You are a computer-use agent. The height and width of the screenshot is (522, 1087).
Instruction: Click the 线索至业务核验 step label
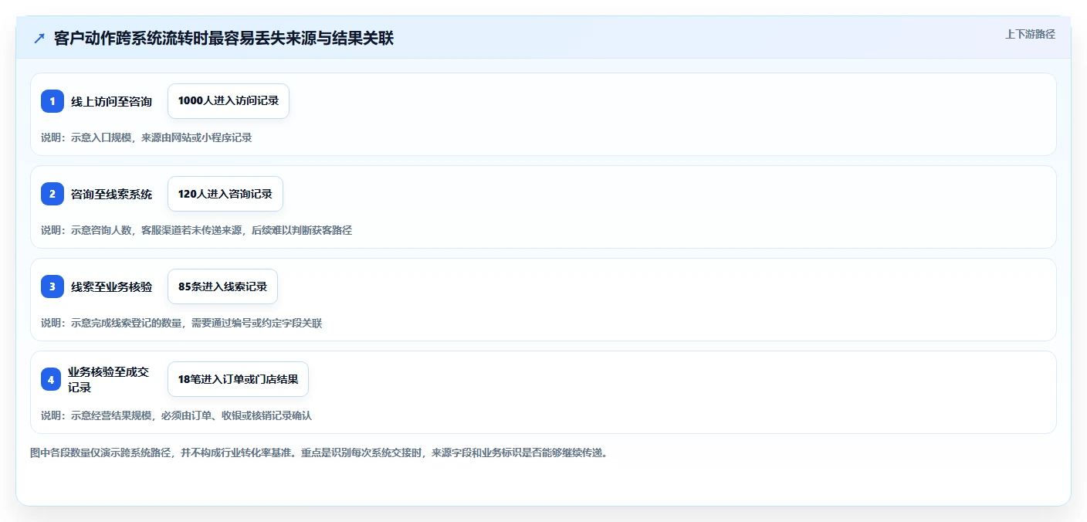point(112,286)
